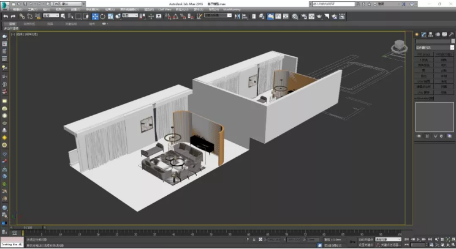Open the Civil View menu

tap(165, 9)
